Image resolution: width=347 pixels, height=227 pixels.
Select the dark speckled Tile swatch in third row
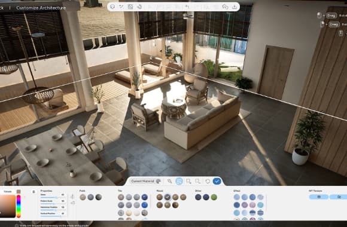pyautogui.click(x=145, y=213)
